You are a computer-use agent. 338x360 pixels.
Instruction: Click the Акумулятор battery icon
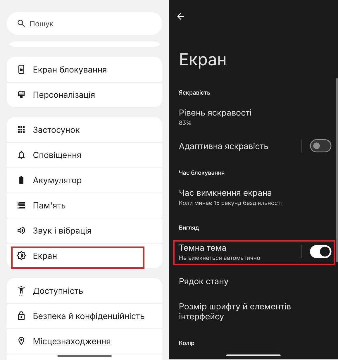pos(21,180)
